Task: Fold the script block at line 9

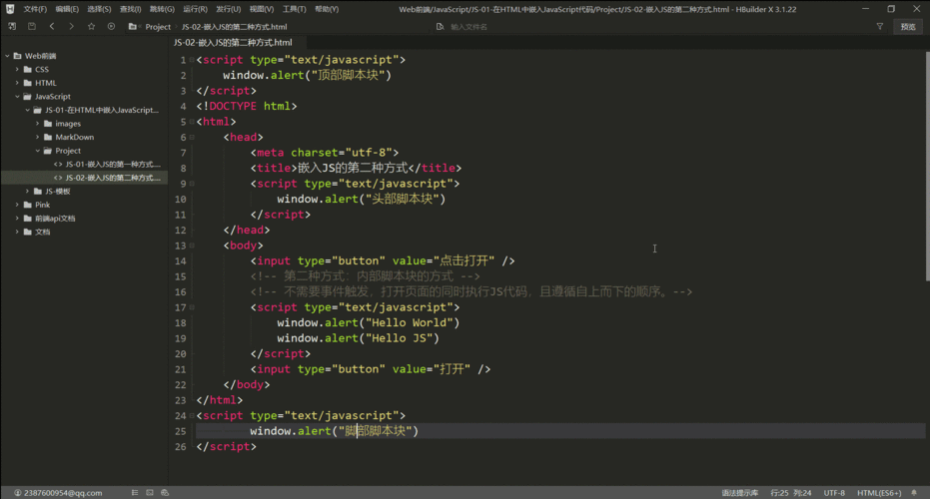Action: click(x=192, y=184)
